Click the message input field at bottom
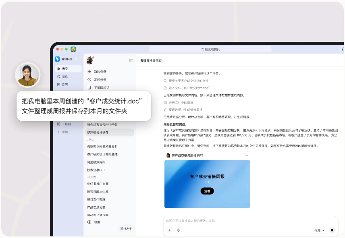This screenshot has width=345, height=238. coord(251,221)
